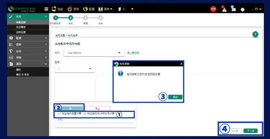The width and height of the screenshot is (270, 139).
Task: Click the green help icon in motor panel
Action: pyautogui.click(x=255, y=34)
